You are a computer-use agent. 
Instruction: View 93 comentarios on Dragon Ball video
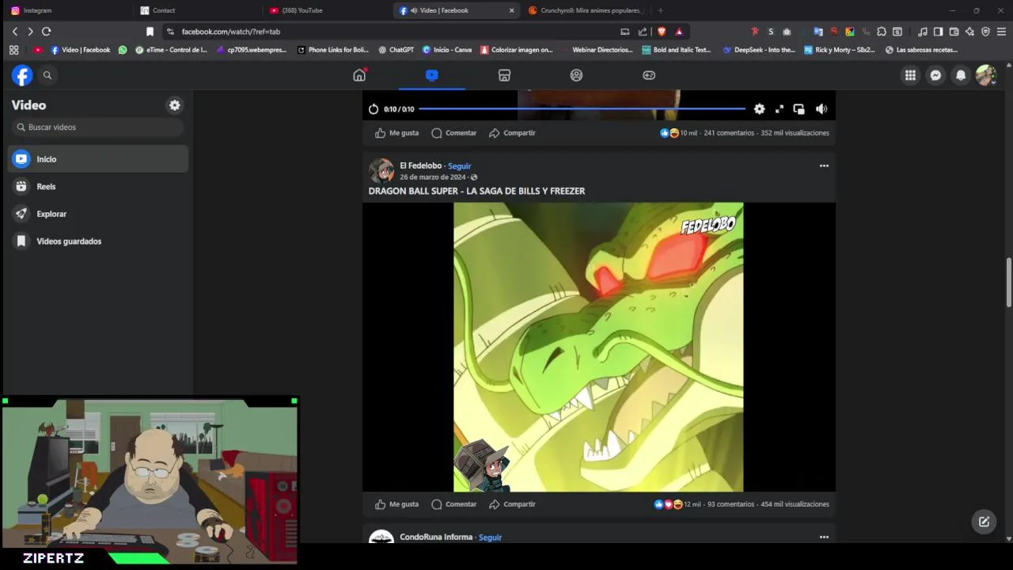730,504
